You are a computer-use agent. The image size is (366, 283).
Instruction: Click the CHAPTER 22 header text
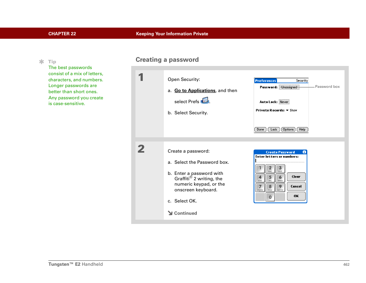62,34
